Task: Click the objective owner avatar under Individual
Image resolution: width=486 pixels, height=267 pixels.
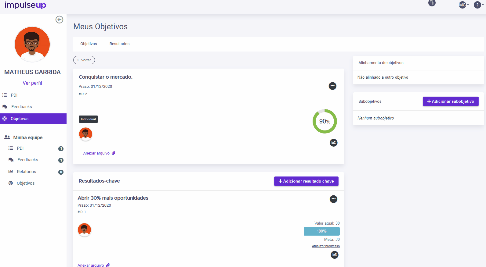Action: click(85, 134)
